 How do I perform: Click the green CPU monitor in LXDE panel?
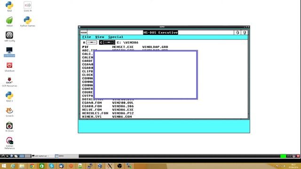tap(283, 156)
